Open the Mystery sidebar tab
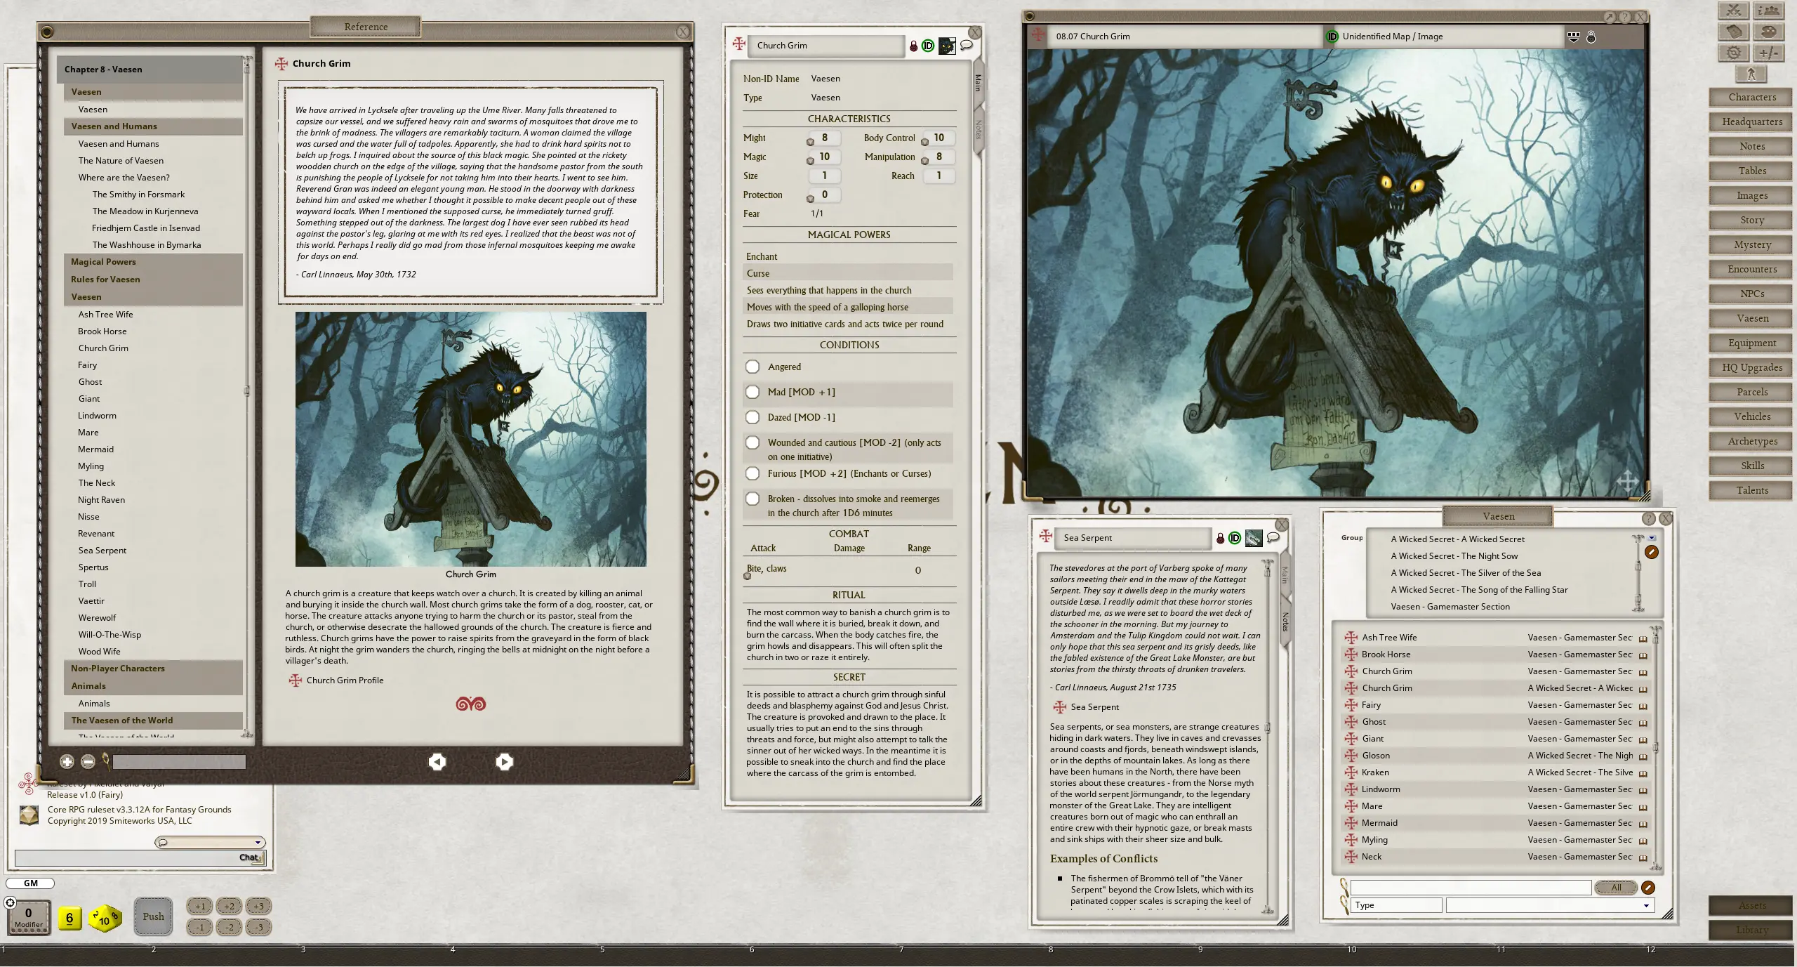Viewport: 1797px width, 967px height. coord(1752,244)
